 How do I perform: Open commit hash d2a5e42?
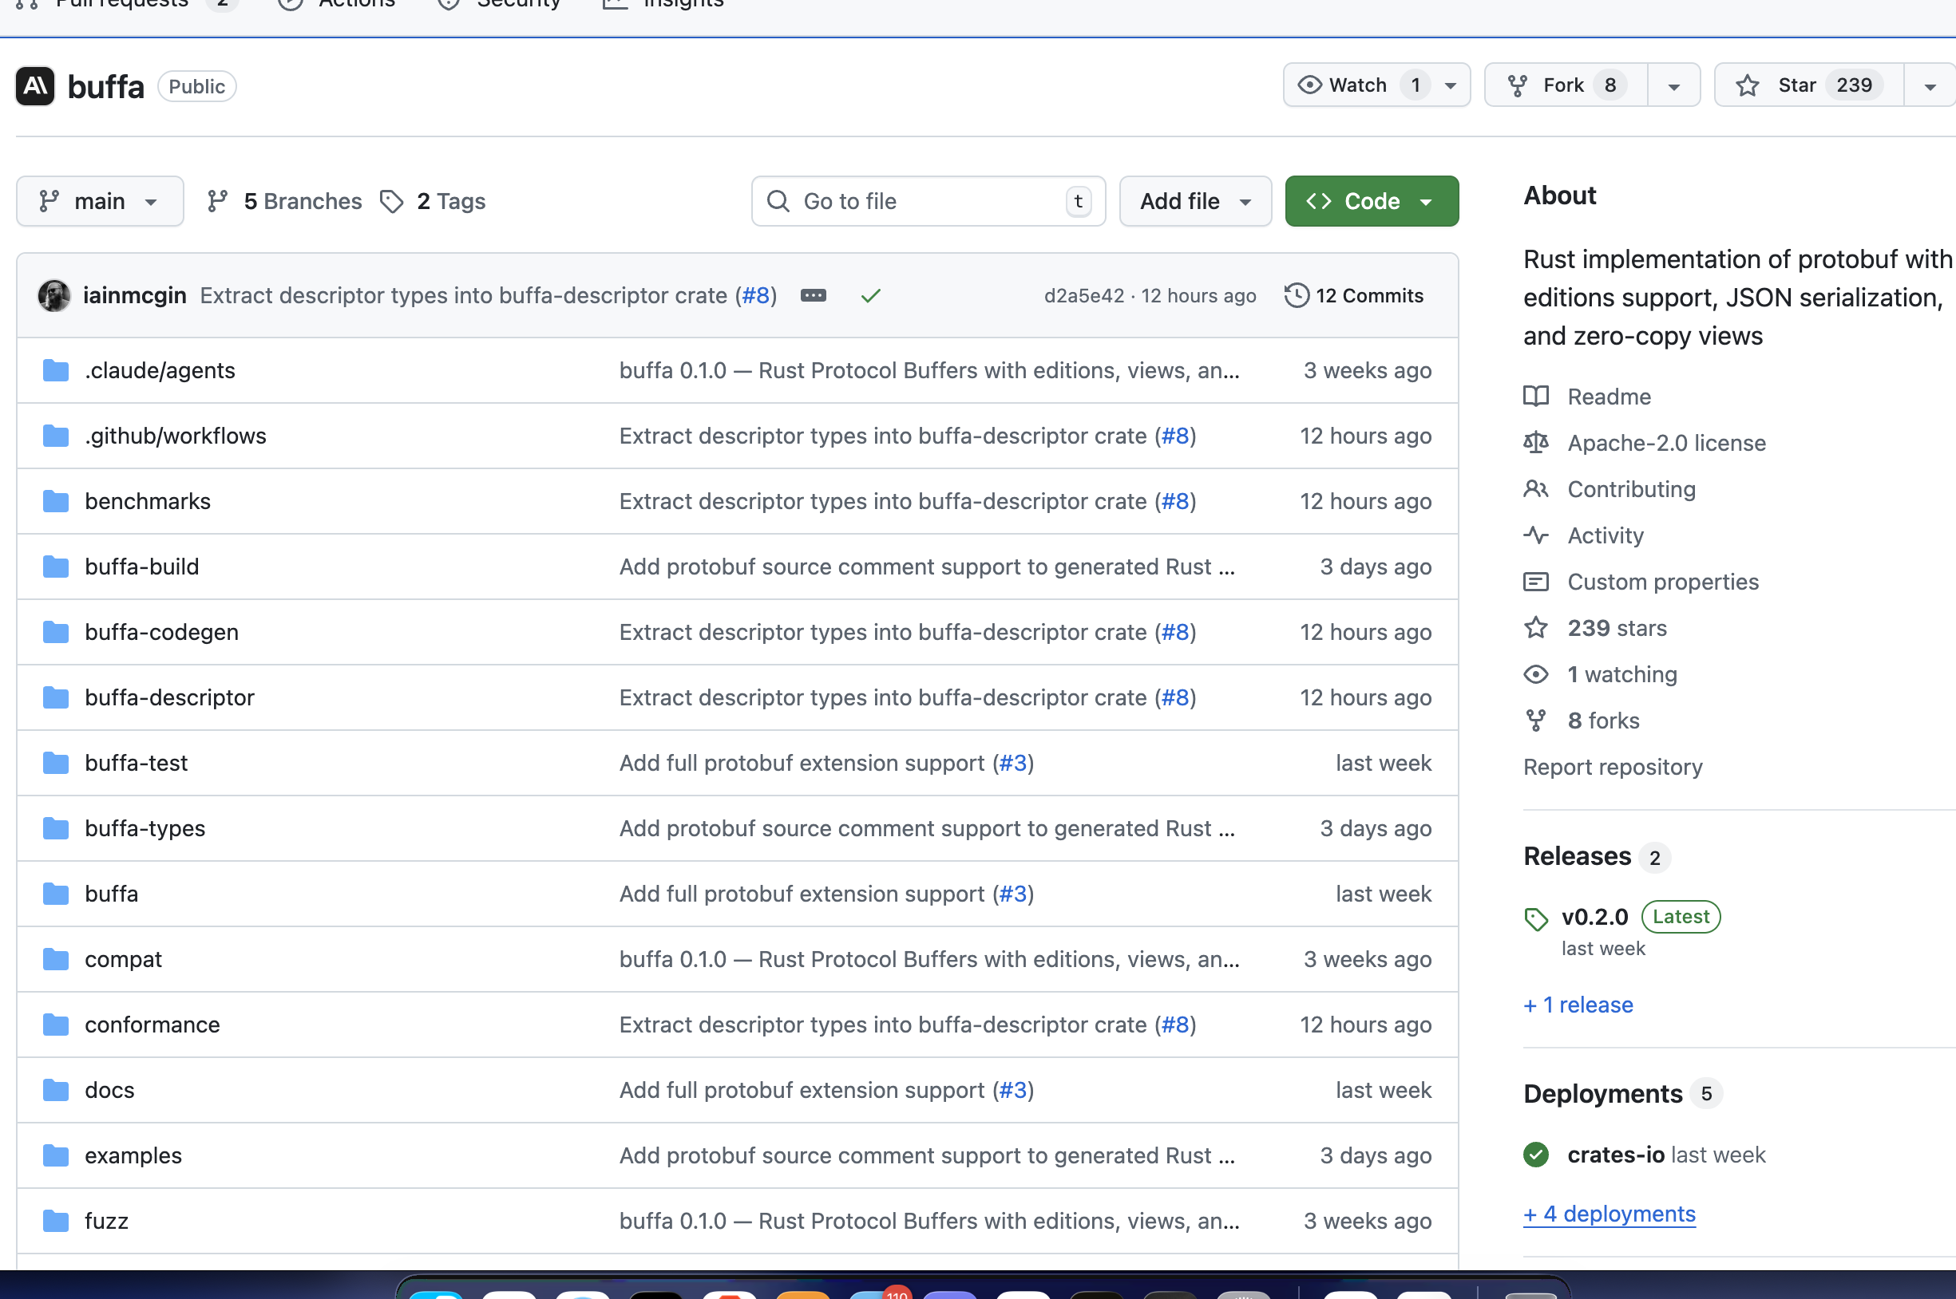point(1084,296)
